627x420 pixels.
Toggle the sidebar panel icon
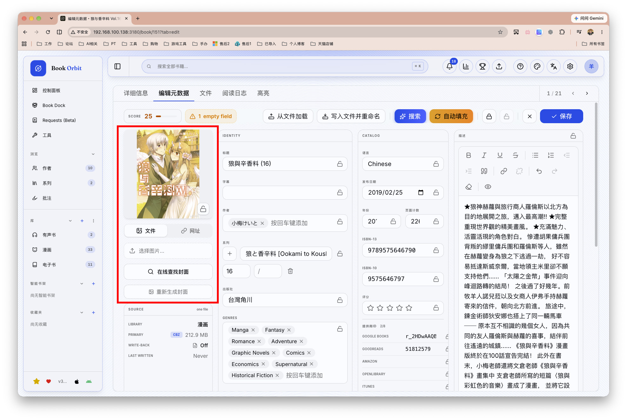pyautogui.click(x=117, y=66)
